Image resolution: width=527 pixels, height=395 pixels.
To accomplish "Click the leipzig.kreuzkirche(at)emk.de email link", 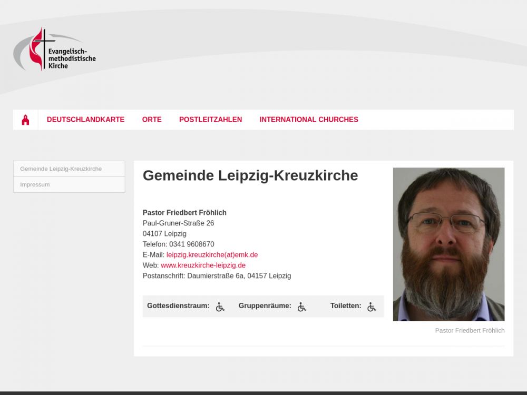I will pos(212,254).
